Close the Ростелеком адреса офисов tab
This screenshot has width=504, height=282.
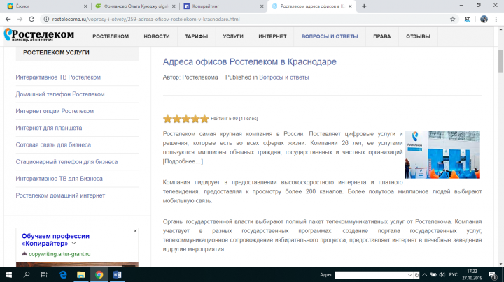tap(350, 6)
